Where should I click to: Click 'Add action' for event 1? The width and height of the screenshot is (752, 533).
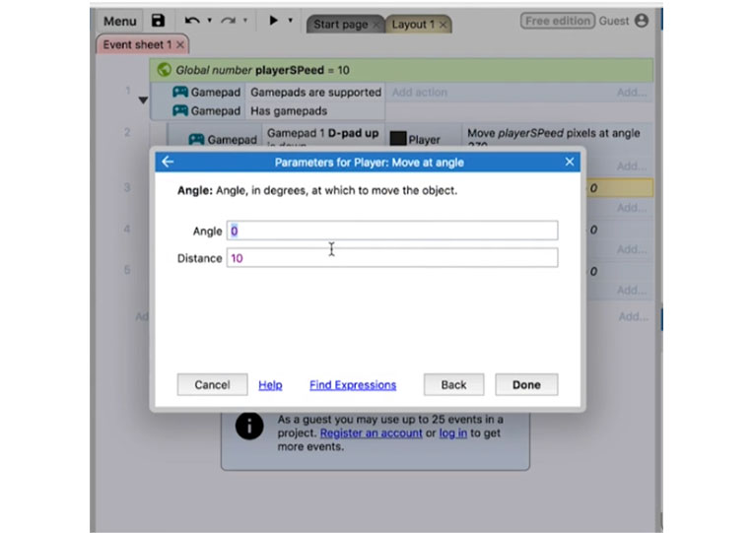pyautogui.click(x=420, y=92)
